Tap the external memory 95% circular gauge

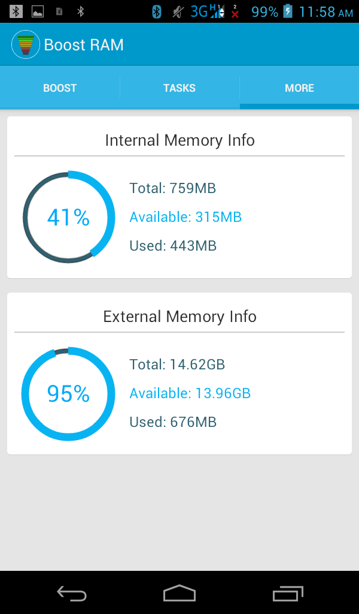click(68, 393)
